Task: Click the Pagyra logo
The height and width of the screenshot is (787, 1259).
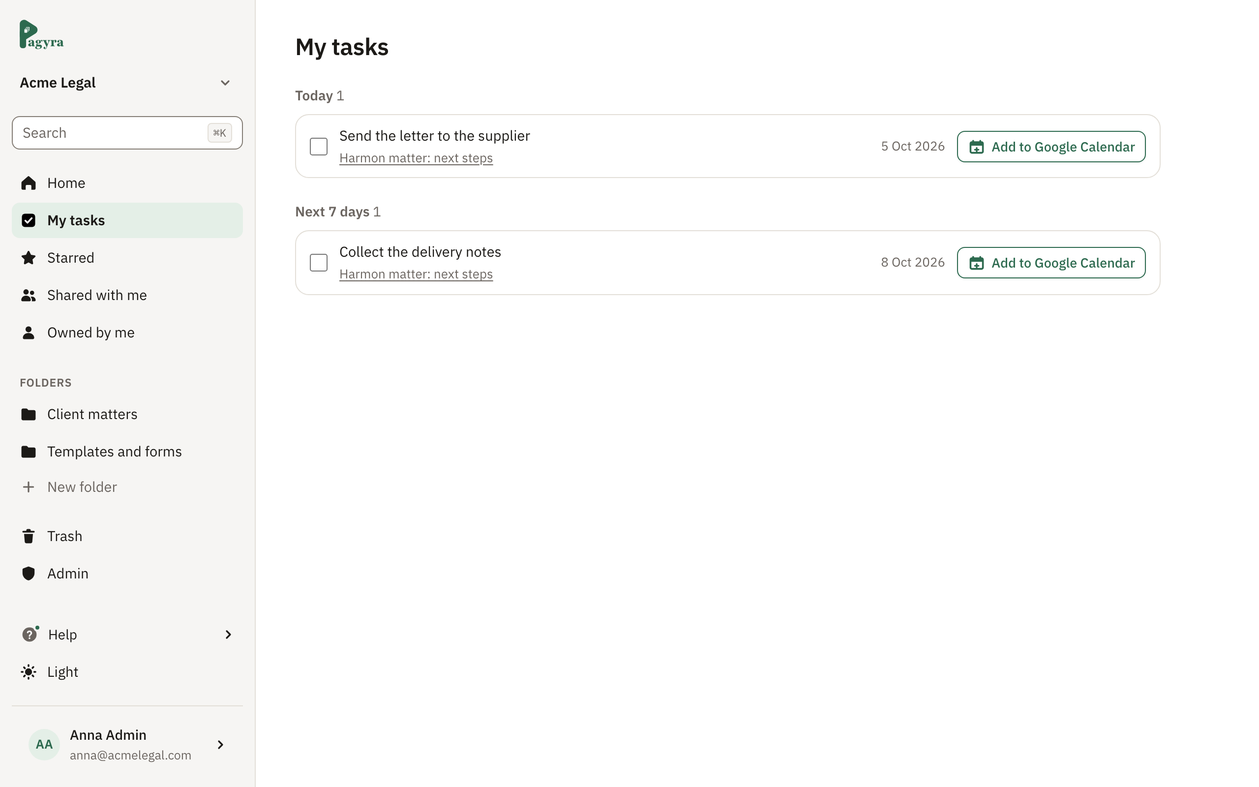Action: (42, 34)
